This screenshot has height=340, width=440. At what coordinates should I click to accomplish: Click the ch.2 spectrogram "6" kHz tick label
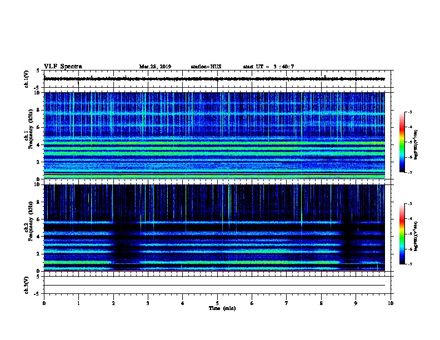38,219
